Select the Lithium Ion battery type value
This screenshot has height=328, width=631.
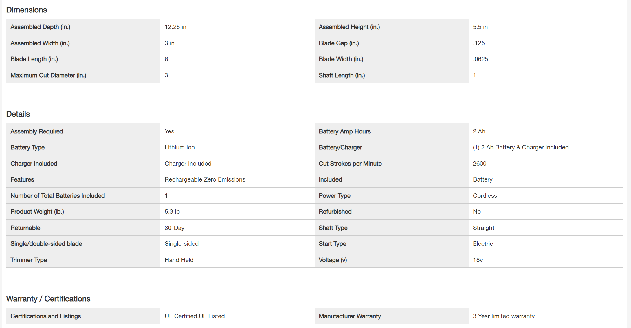(x=179, y=147)
